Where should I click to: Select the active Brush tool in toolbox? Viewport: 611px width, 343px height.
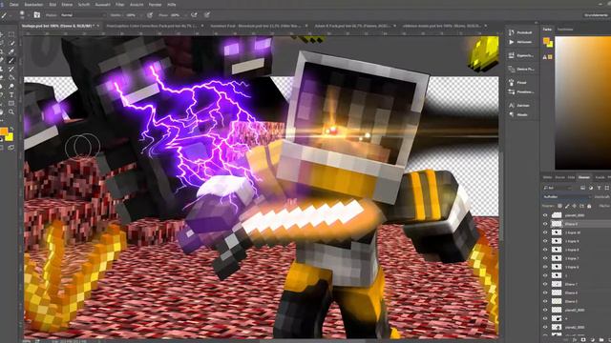coord(11,61)
